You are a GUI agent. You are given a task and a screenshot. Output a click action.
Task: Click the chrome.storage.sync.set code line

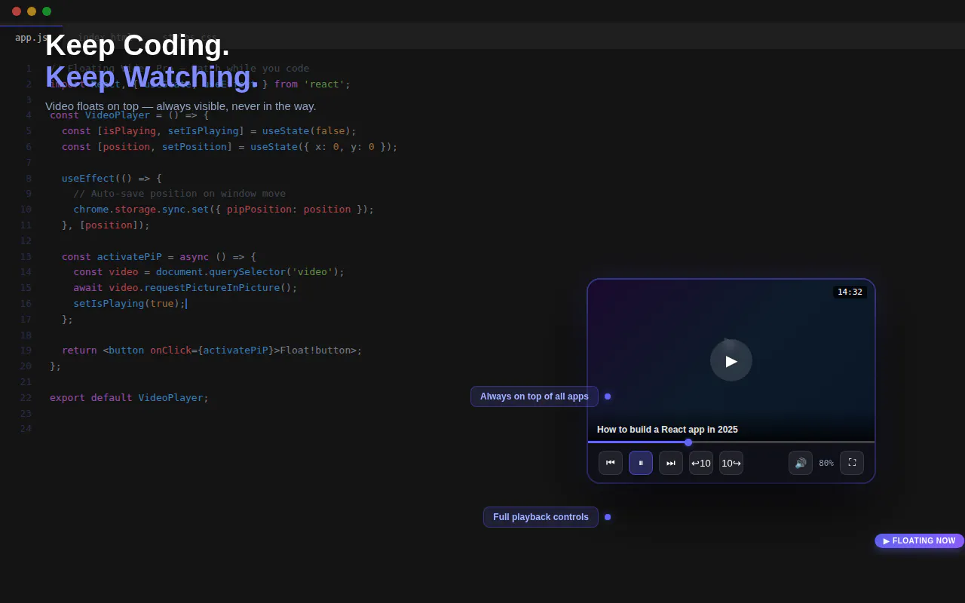click(x=224, y=210)
